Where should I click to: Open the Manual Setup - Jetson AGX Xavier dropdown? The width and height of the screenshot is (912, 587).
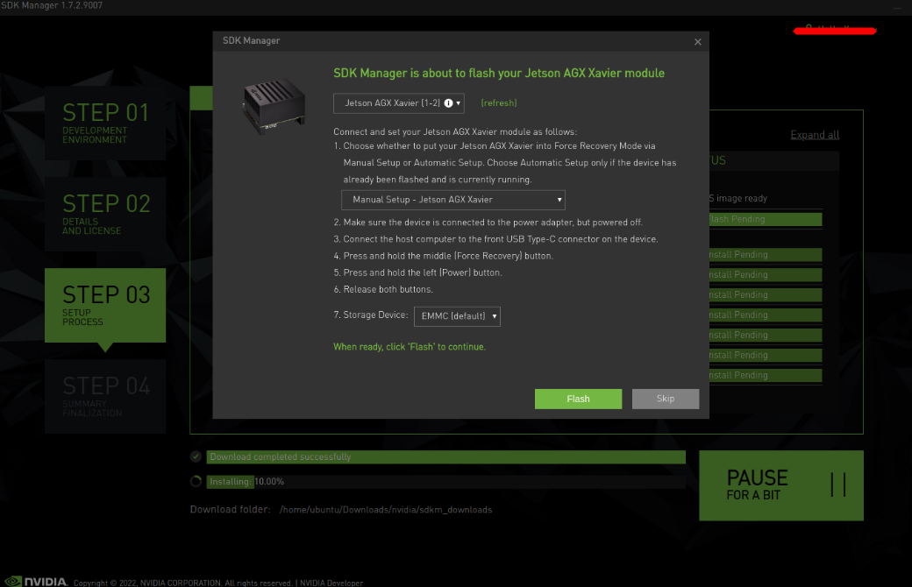[x=453, y=200]
